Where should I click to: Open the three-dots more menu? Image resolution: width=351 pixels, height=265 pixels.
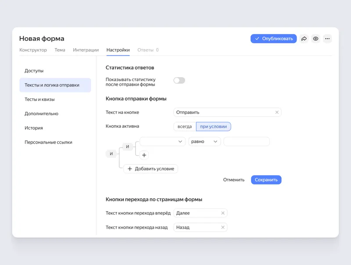pos(327,39)
